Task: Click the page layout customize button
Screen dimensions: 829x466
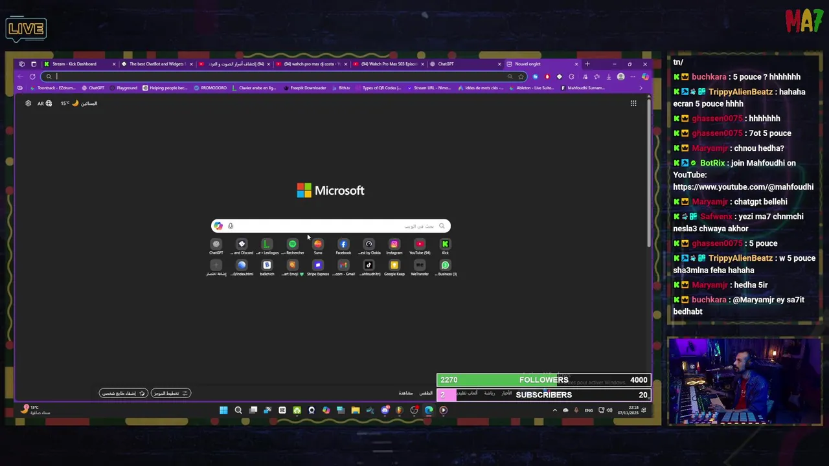Action: point(171,393)
